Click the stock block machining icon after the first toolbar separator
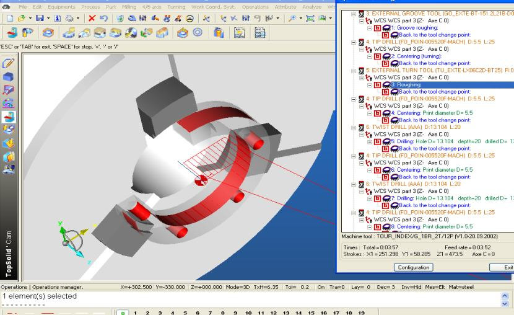Screen dimensions: 514x315 tap(48, 33)
